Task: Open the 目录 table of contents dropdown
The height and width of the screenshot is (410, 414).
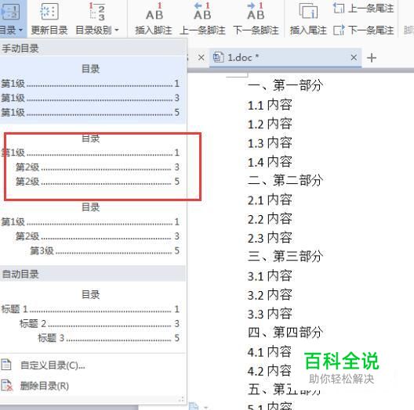Action: pos(12,19)
